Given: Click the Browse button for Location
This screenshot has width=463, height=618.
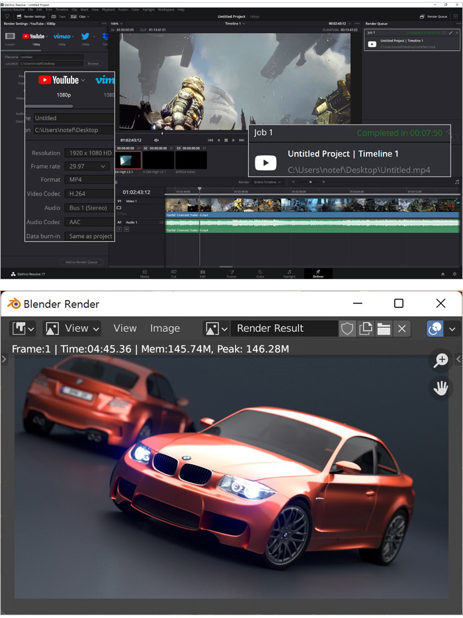Looking at the screenshot, I should click(93, 63).
